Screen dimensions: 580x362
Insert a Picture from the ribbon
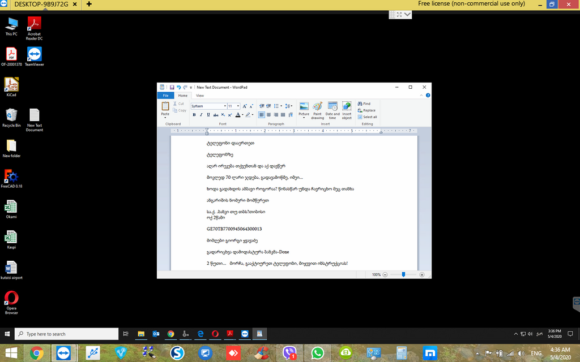pyautogui.click(x=304, y=106)
